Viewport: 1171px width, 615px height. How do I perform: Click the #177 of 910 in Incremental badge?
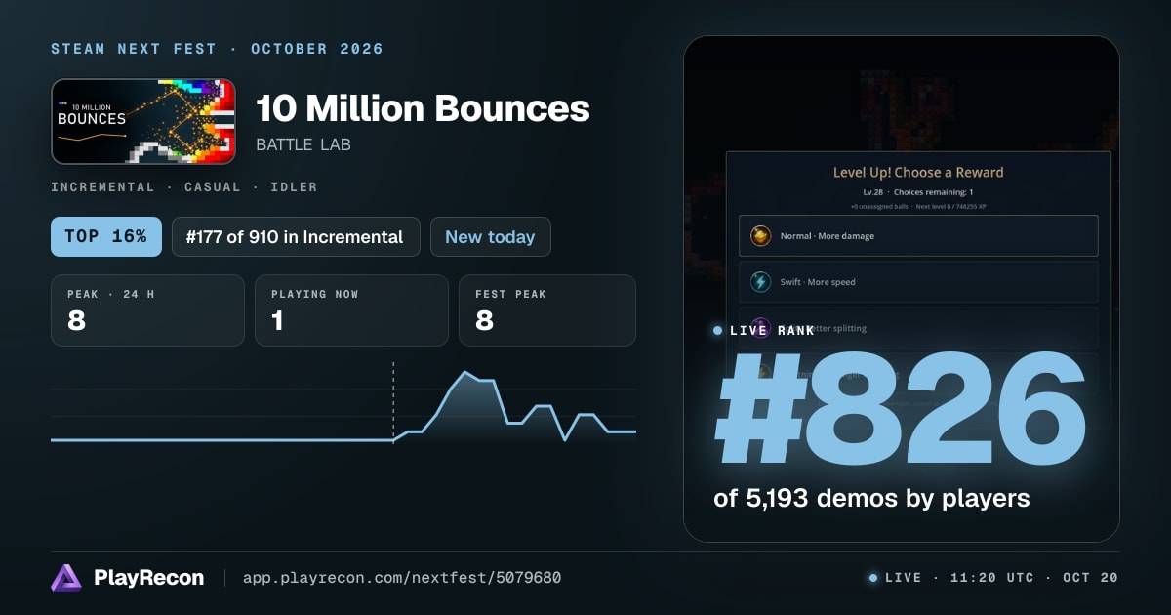click(296, 236)
